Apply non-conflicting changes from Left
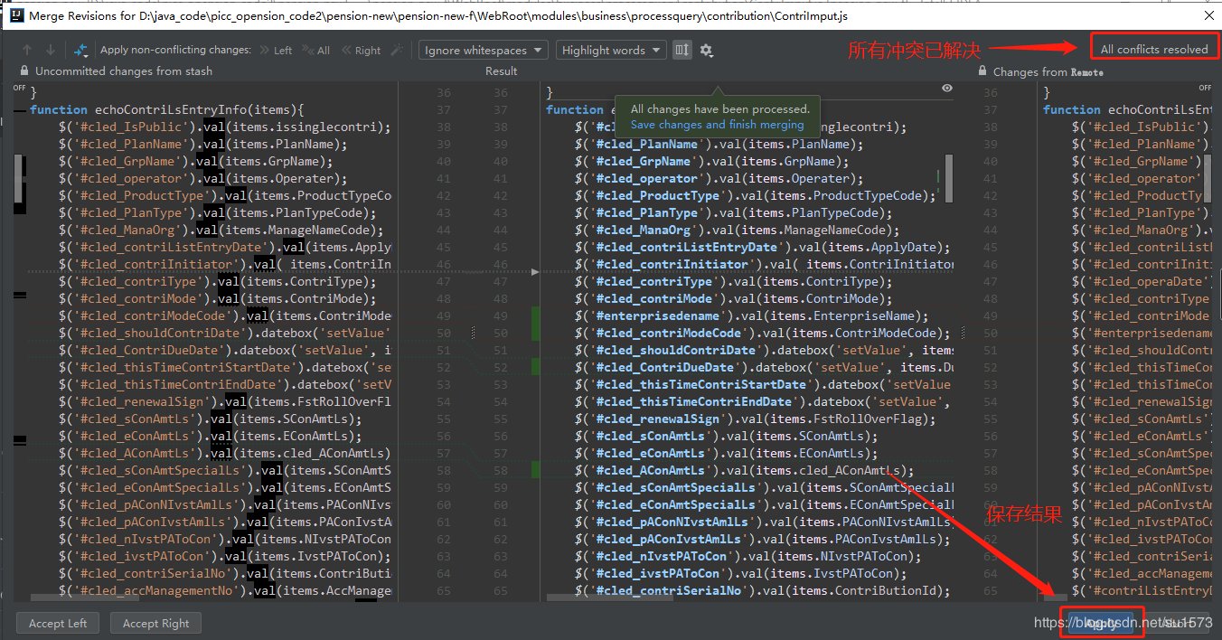This screenshot has width=1222, height=640. (x=276, y=51)
